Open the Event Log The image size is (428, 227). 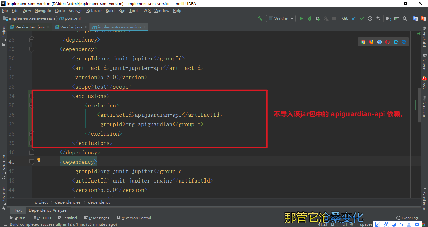[x=407, y=218]
